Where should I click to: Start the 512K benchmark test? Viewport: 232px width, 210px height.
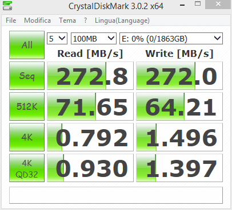(x=27, y=106)
